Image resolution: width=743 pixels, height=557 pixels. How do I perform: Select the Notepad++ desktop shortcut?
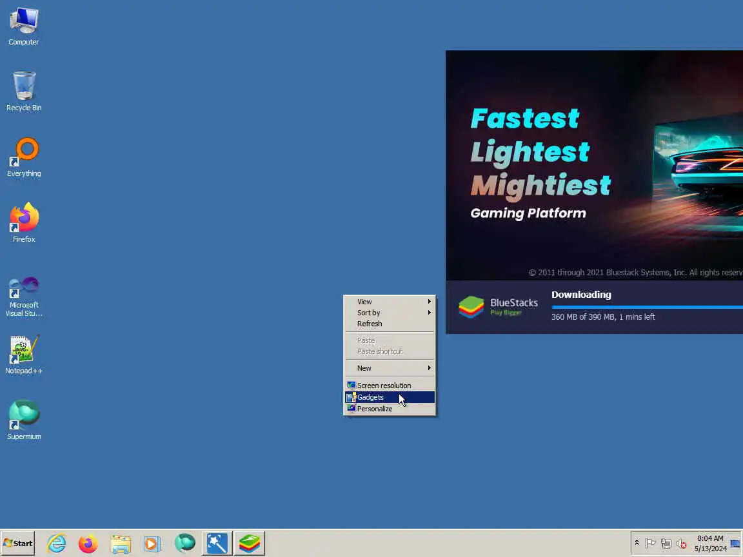coord(24,355)
